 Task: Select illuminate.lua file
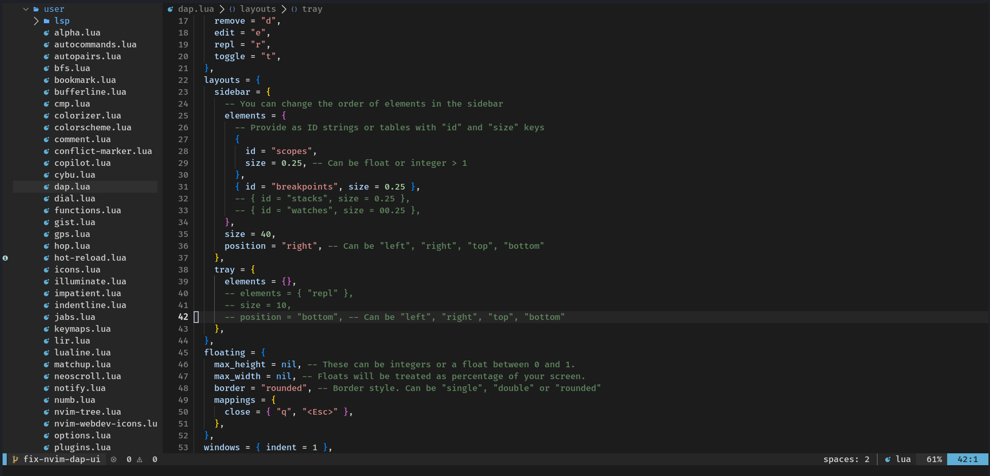point(90,282)
